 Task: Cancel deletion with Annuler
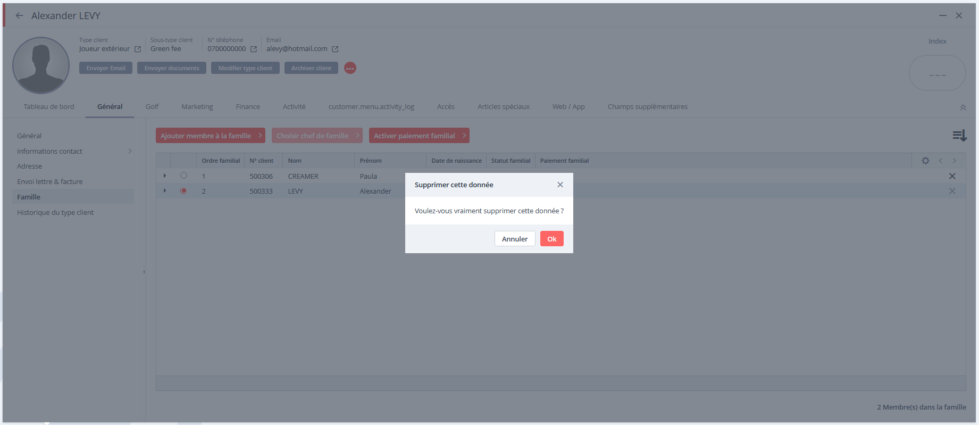tap(515, 239)
